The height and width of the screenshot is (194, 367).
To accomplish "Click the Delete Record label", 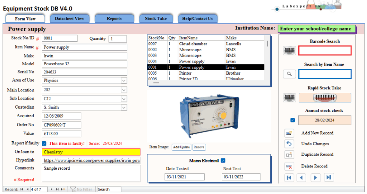I will 314,166.
